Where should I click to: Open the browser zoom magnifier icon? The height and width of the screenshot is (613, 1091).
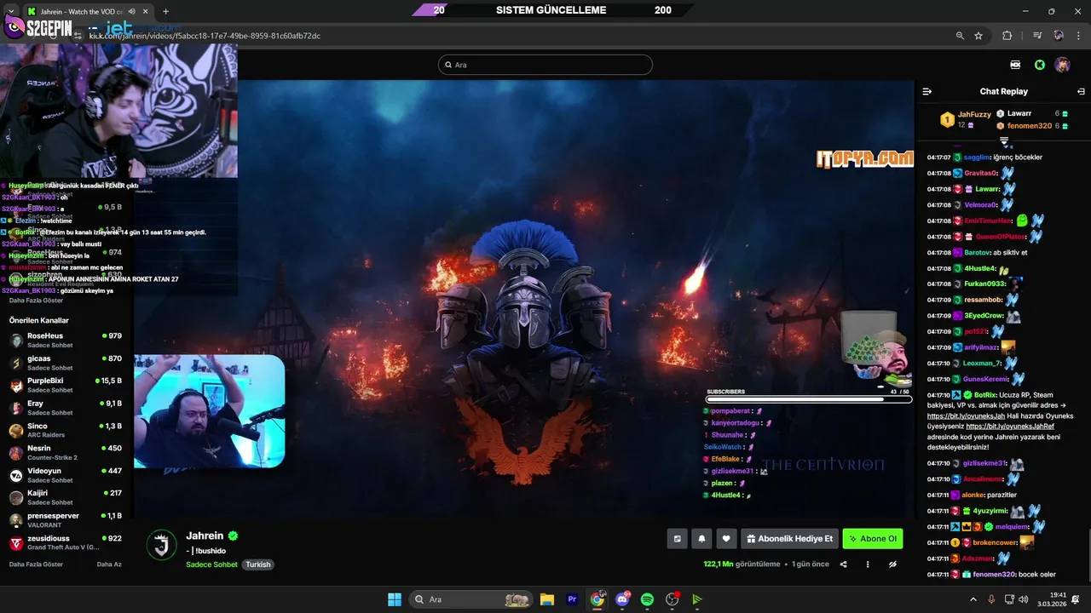coord(960,36)
